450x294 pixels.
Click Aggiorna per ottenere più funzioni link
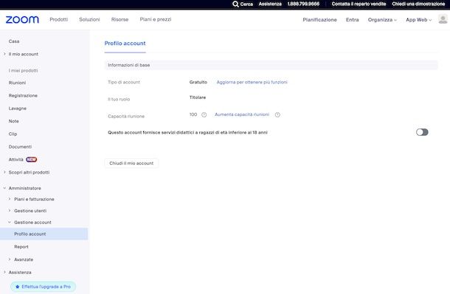252,82
